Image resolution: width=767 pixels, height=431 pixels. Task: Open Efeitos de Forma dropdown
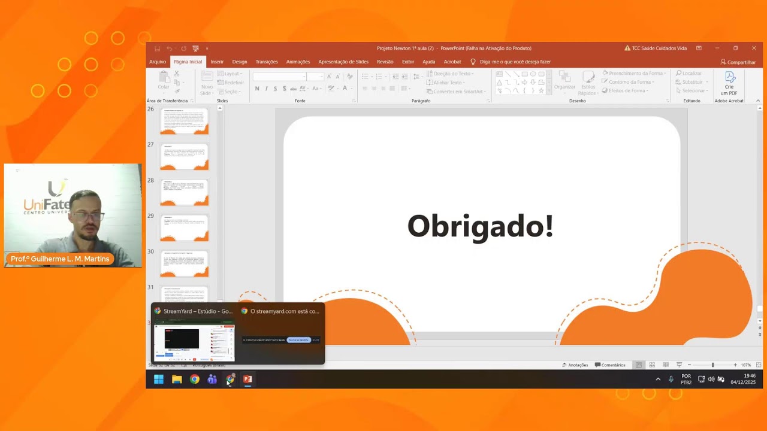click(x=626, y=90)
